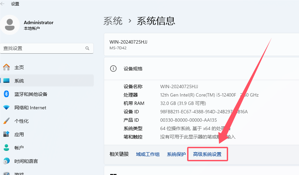
Task: Click the Wi-Fi network icon in sidebar
Action: click(6, 108)
